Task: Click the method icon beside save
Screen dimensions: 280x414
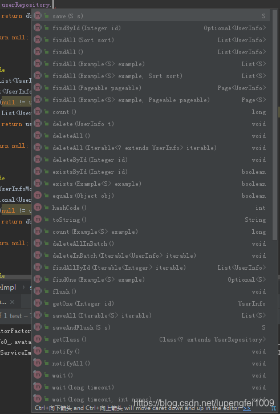Action: [38, 15]
